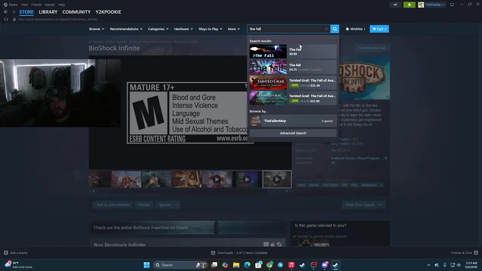
Task: Show hidden tray icons chevron
Action: tap(429, 265)
